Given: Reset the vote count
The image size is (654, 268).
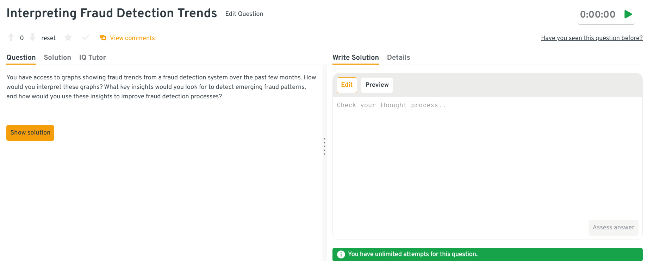Looking at the screenshot, I should click(48, 38).
